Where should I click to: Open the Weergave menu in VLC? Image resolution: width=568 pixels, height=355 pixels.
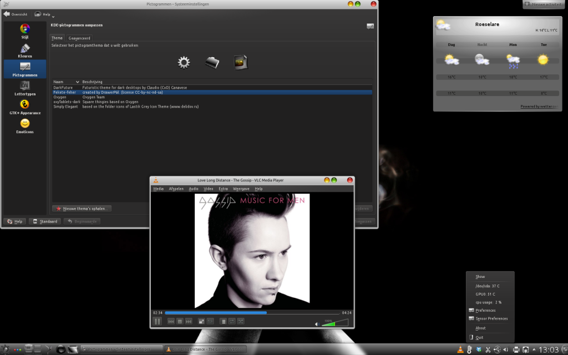click(241, 189)
